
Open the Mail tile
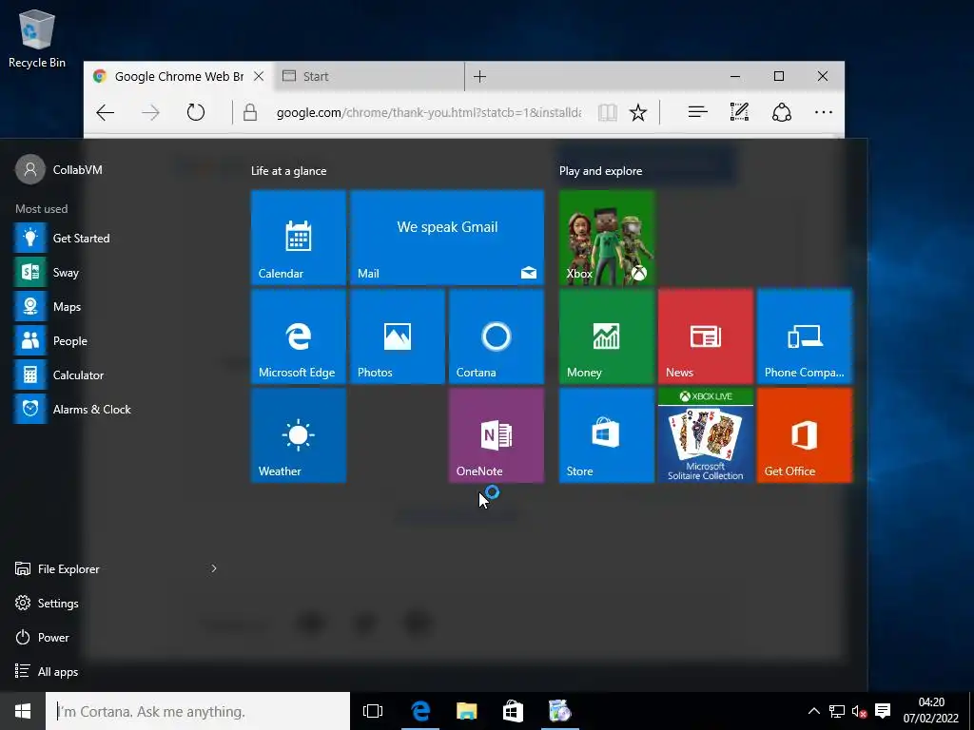447,238
